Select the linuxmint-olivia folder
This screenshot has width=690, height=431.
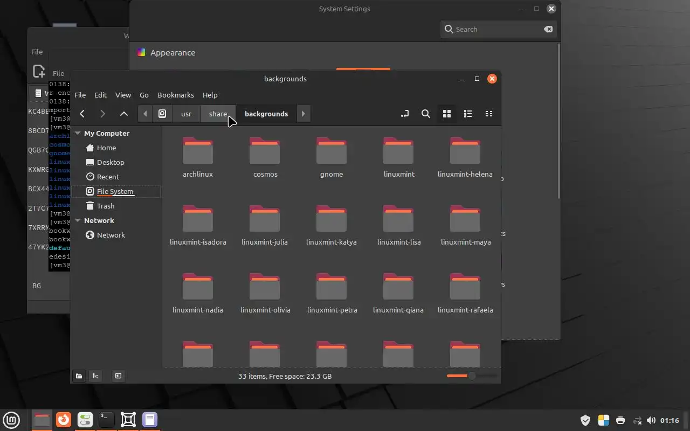coord(265,293)
